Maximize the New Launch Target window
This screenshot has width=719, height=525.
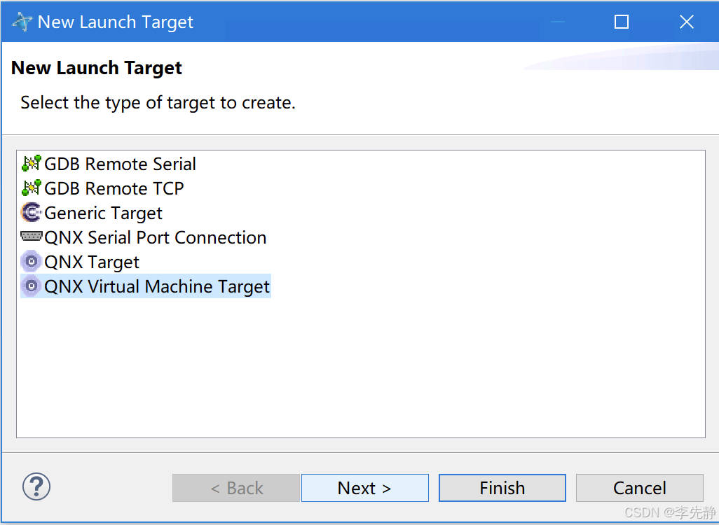click(622, 22)
